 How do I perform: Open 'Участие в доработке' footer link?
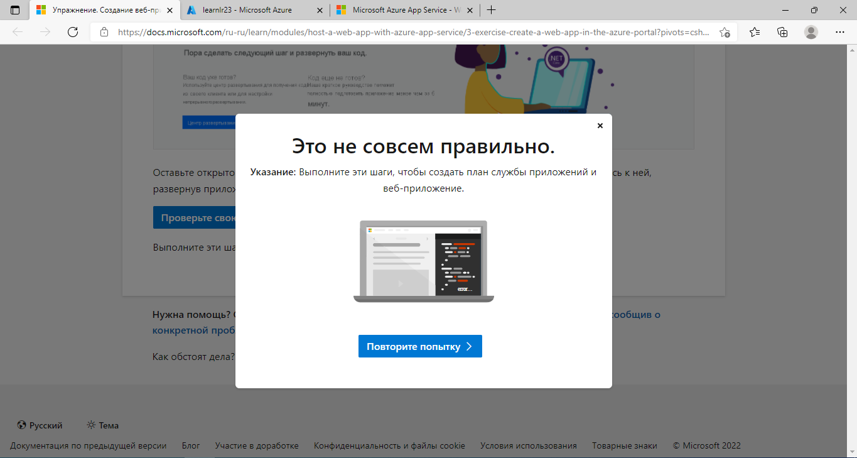(x=257, y=445)
